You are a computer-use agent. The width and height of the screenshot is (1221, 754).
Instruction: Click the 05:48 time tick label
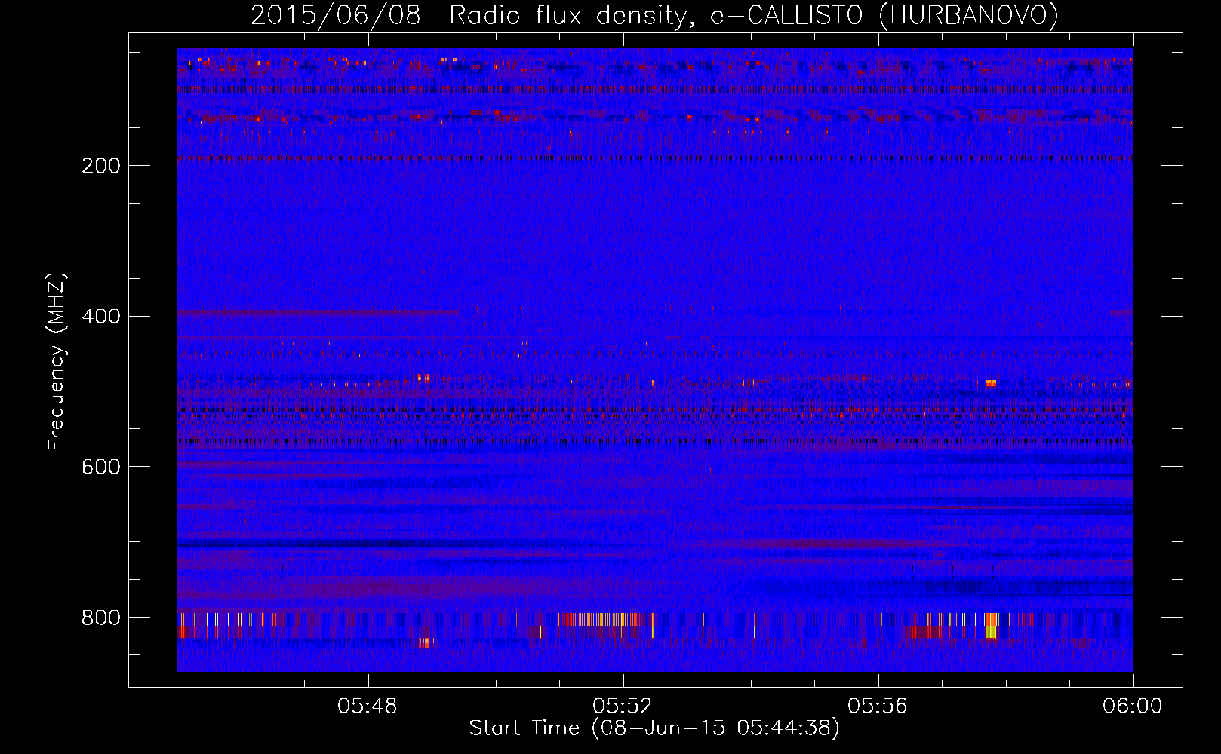coord(368,706)
